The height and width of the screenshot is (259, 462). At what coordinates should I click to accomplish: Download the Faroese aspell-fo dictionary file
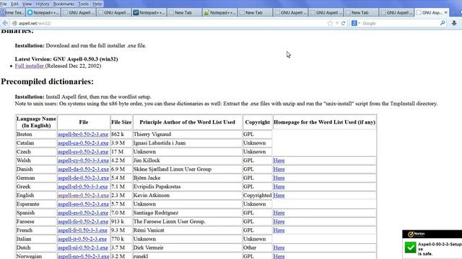pos(83,222)
